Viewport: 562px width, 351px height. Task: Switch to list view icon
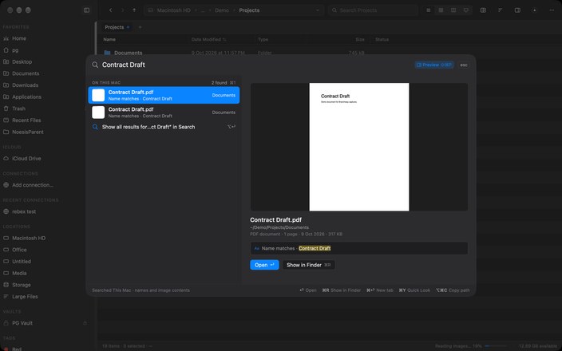pyautogui.click(x=429, y=10)
